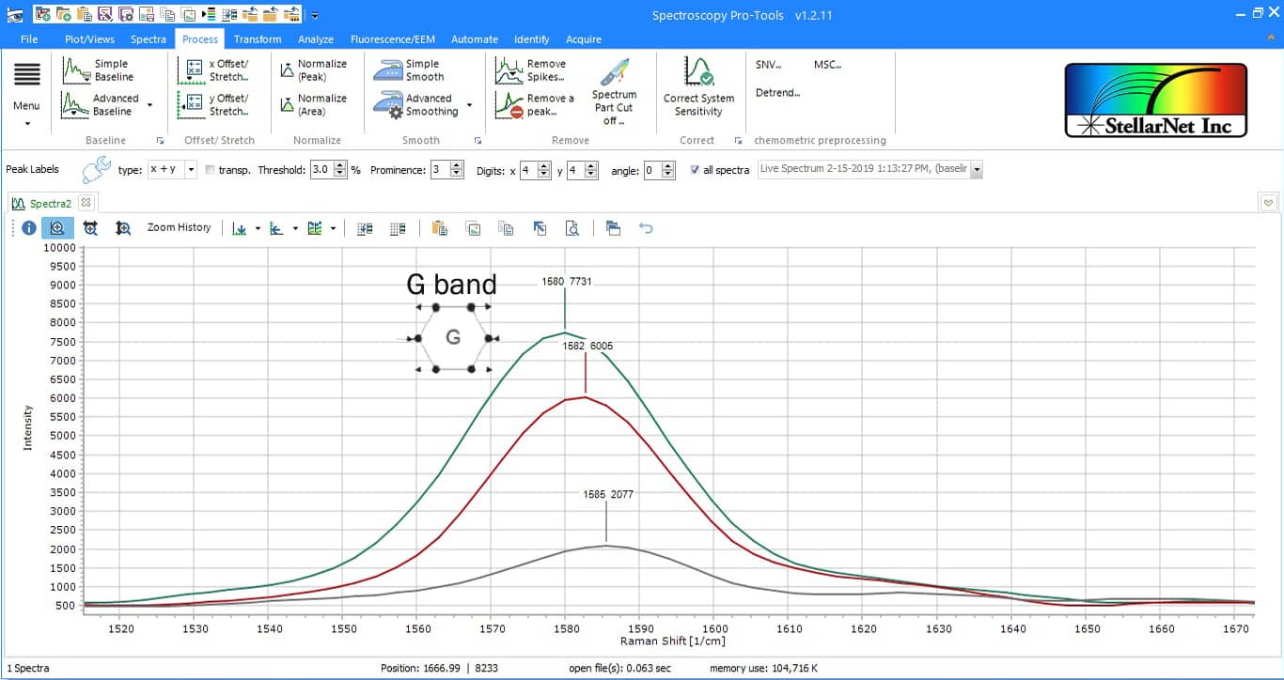Toggle the highlighted zoom mode icon
The height and width of the screenshot is (680, 1284).
[57, 227]
